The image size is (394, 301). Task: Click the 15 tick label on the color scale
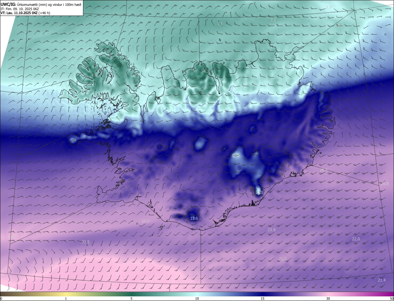[263, 299]
